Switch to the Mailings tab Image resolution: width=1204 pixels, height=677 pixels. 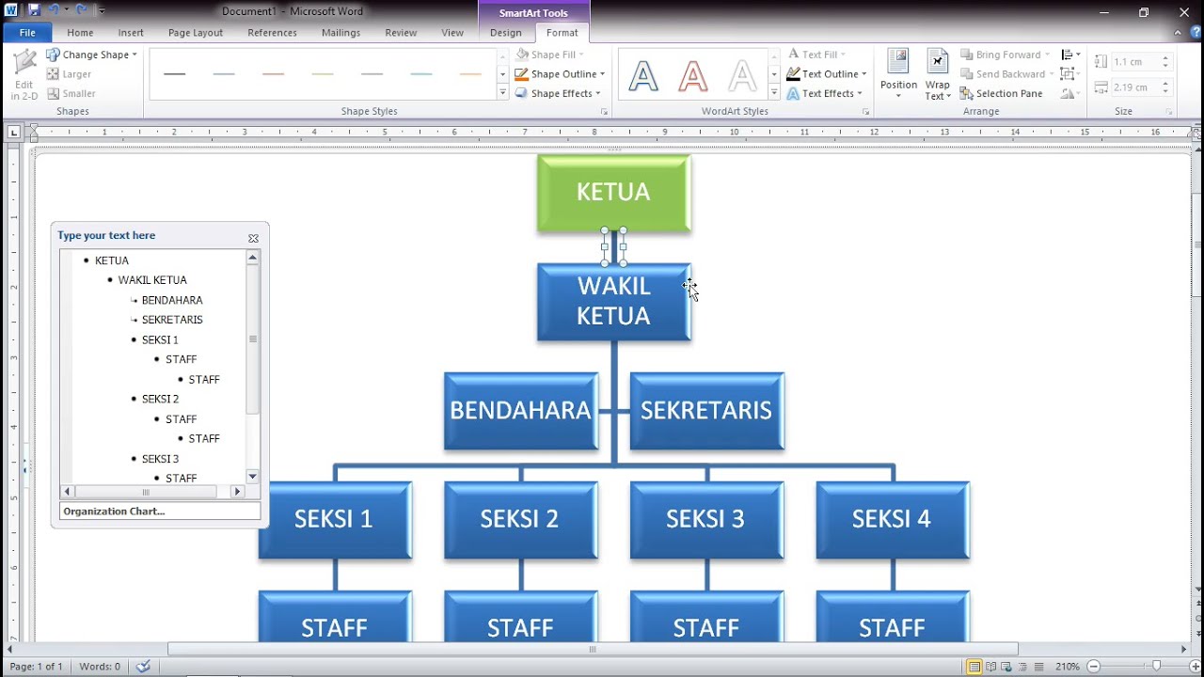point(341,33)
